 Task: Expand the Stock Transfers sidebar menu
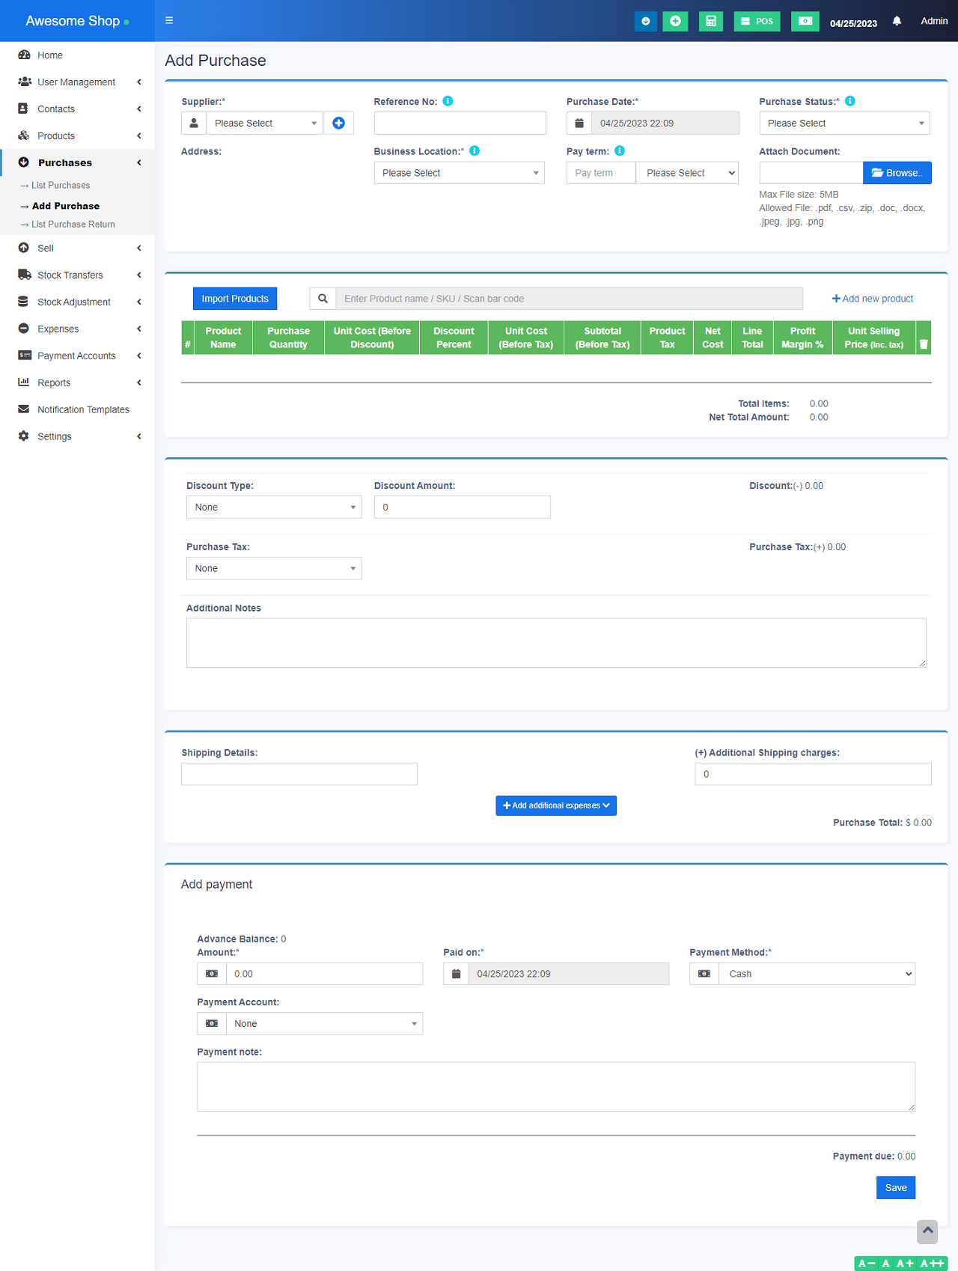(70, 275)
